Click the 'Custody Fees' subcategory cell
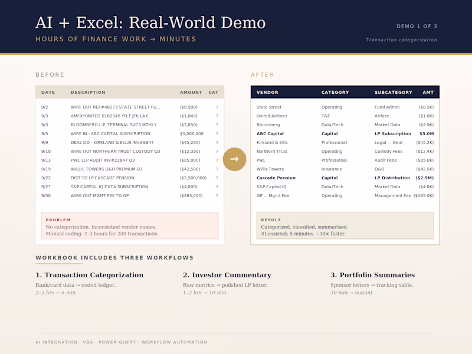The width and height of the screenshot is (472, 354). [x=388, y=152]
